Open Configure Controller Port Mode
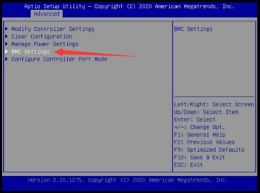Viewport: 260px width, 193px height. pyautogui.click(x=59, y=59)
